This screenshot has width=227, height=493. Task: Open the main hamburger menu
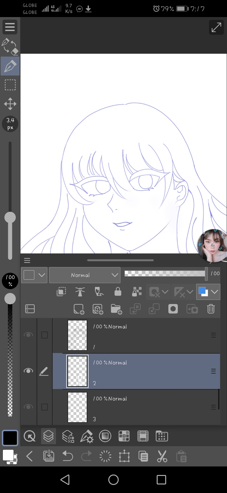tap(10, 27)
